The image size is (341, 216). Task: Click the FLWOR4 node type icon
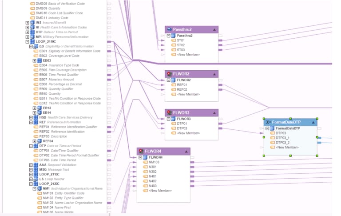(x=141, y=151)
